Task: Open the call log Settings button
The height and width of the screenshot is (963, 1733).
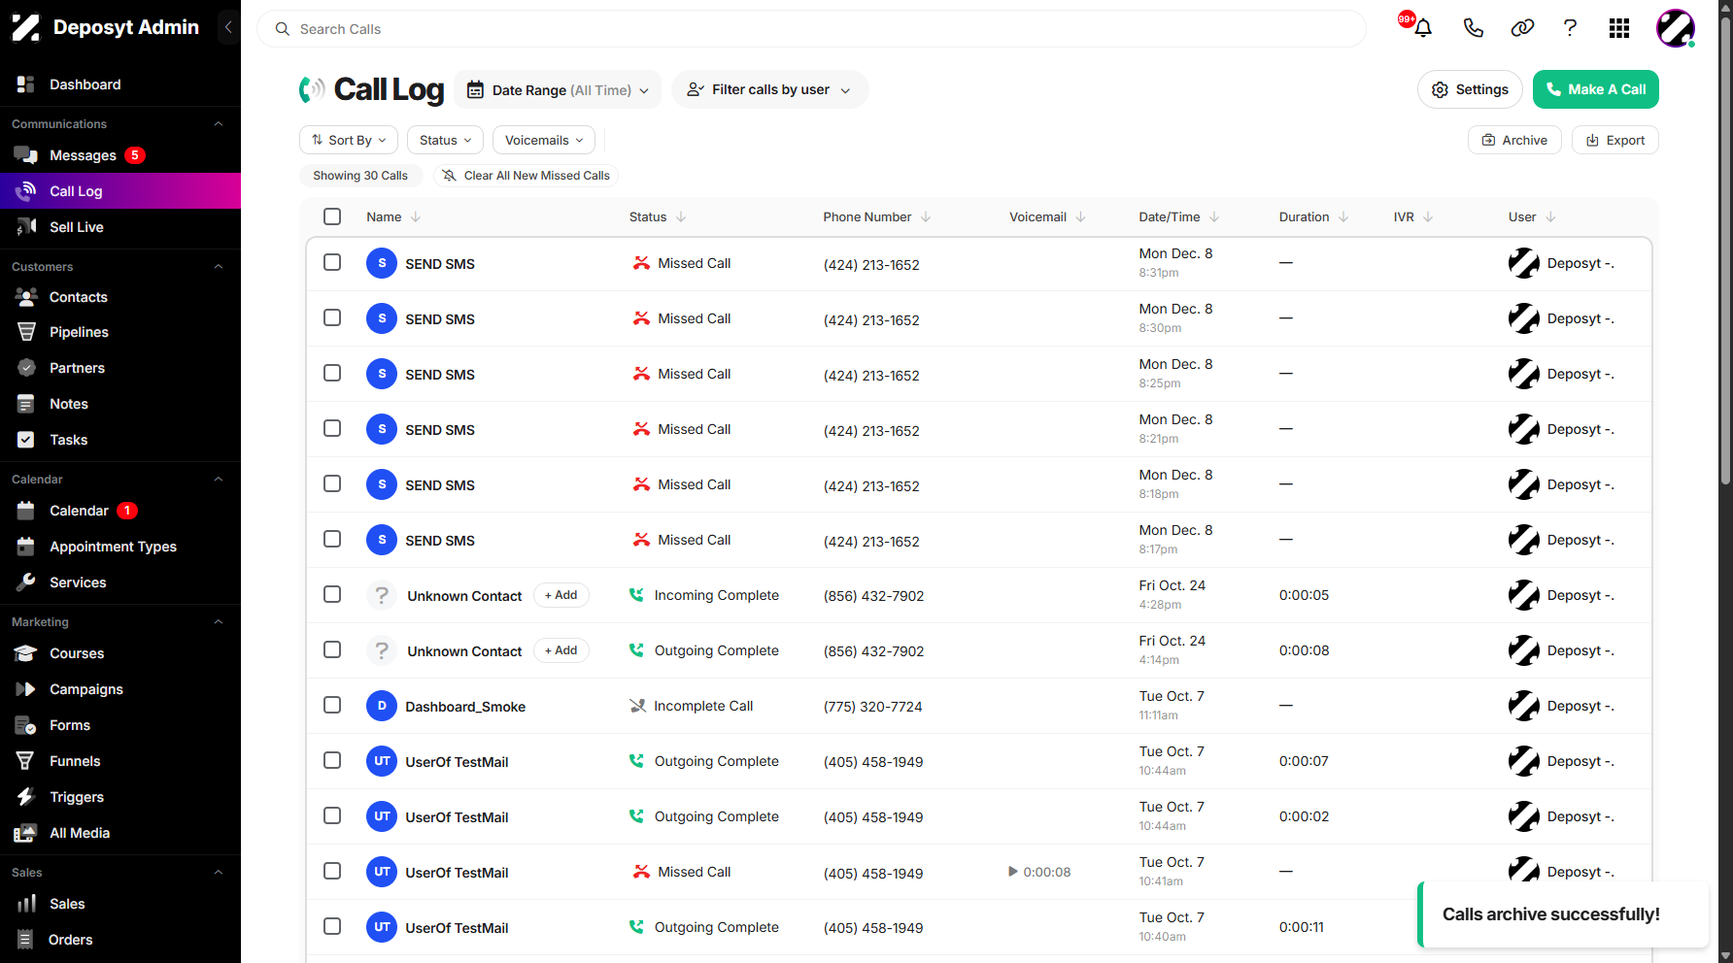Action: click(x=1470, y=89)
